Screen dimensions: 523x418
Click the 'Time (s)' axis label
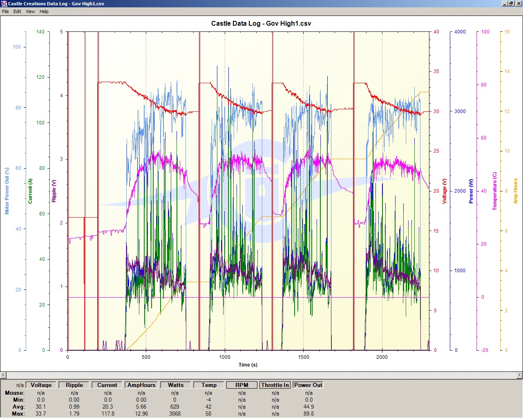248,365
